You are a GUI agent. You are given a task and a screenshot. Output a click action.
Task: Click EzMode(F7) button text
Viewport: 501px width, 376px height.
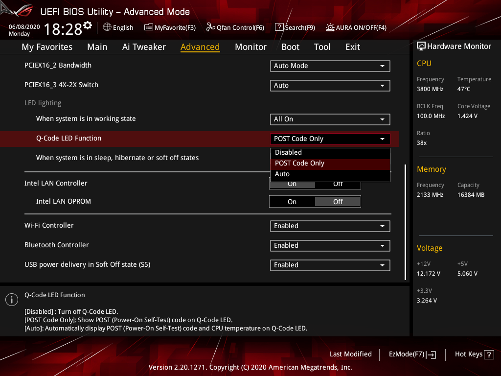pos(407,354)
